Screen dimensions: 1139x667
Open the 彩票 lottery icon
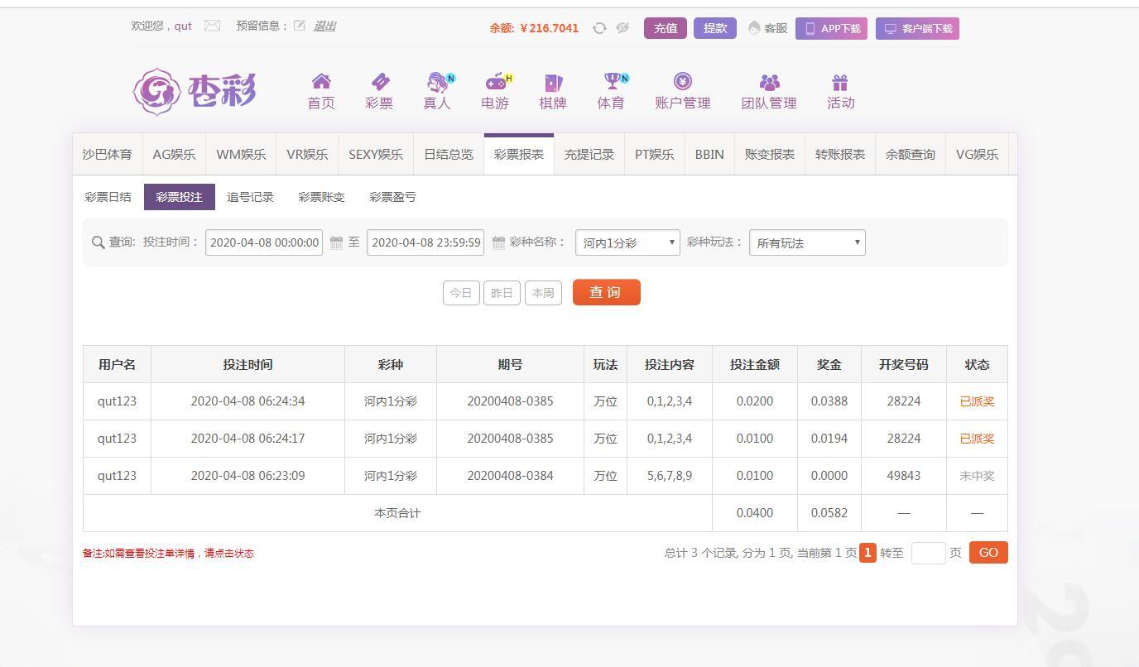pos(379,82)
